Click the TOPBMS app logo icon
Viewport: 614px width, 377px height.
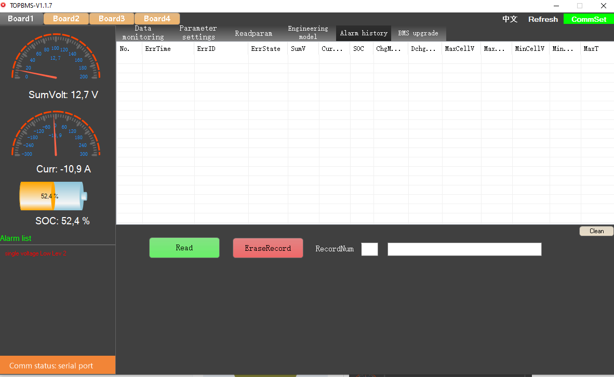point(4,5)
